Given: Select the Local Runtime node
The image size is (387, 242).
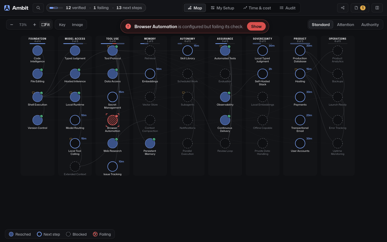Looking at the screenshot, I should (x=75, y=97).
